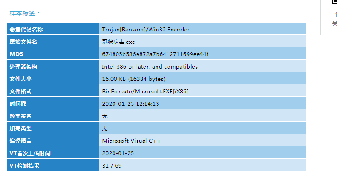Click the 样本标签 heading text
Image resolution: width=337 pixels, height=191 pixels.
tap(25, 14)
